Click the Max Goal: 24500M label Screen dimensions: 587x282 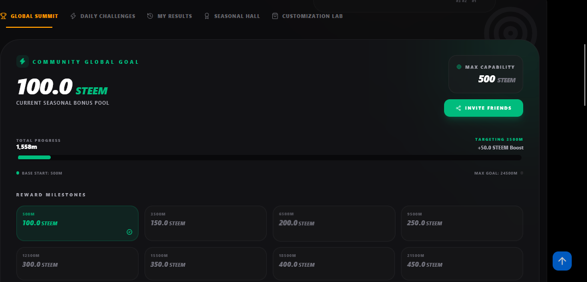click(x=496, y=173)
